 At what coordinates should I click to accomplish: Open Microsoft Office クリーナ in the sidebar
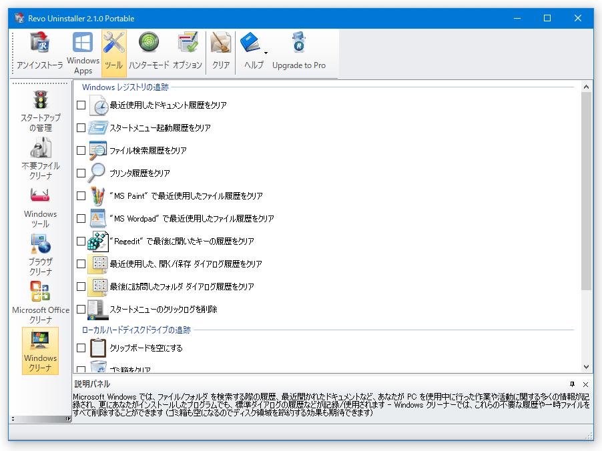pos(40,303)
